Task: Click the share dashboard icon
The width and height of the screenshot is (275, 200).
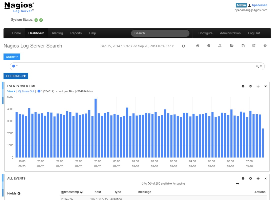Action: coord(254,46)
